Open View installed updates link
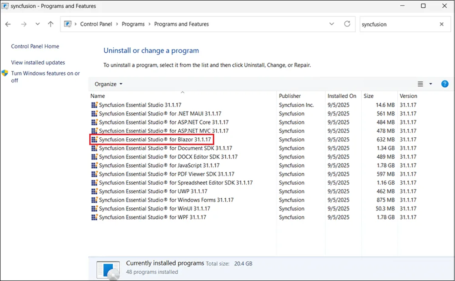Viewport: 455px width, 281px height. click(38, 63)
